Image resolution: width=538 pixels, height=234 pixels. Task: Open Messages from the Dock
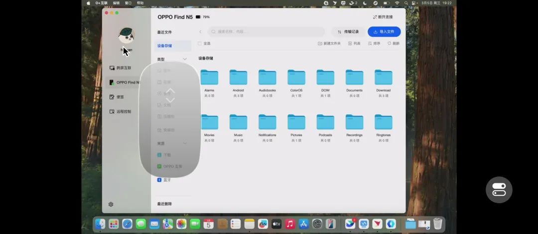click(x=140, y=224)
